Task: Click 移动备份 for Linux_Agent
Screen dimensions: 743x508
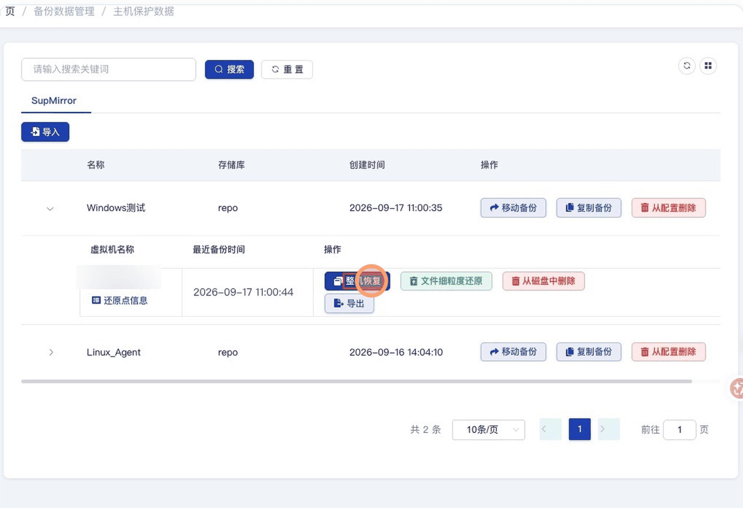Action: (x=513, y=352)
